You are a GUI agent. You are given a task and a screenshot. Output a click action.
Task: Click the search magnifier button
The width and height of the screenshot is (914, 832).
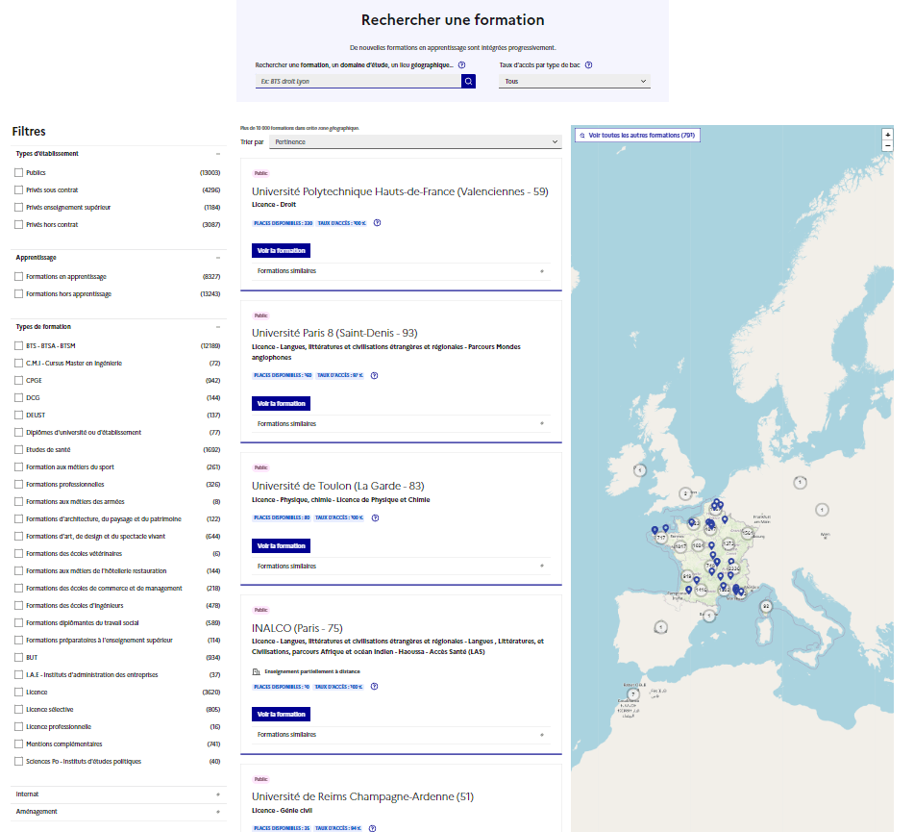[468, 82]
